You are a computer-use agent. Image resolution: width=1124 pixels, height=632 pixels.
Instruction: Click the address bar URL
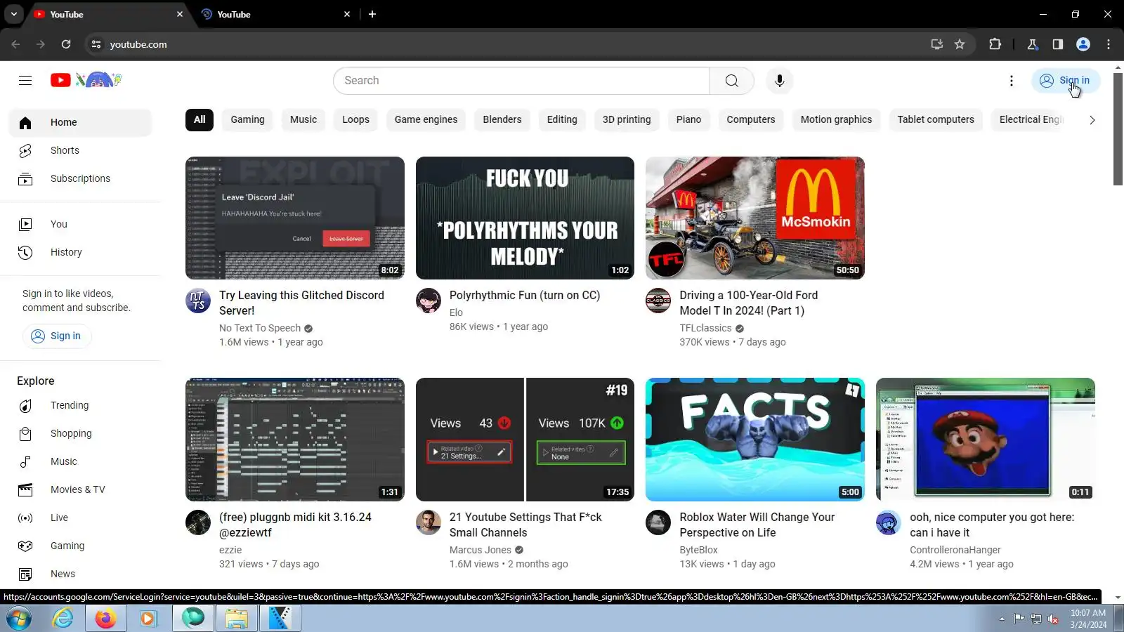tap(138, 44)
